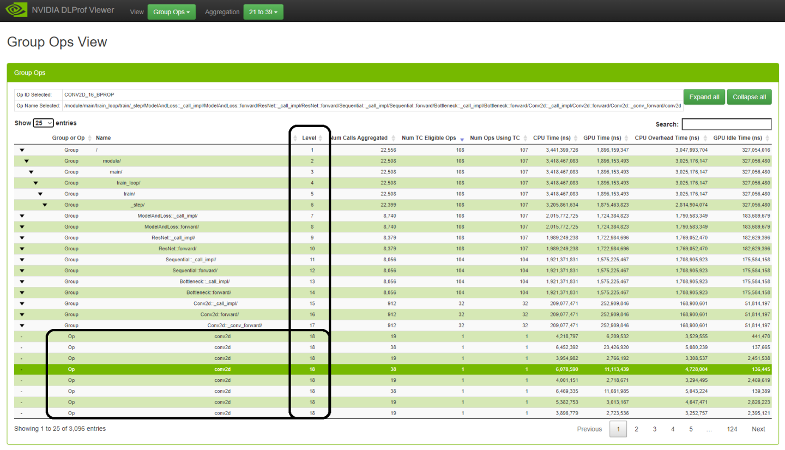This screenshot has height=450, width=785.
Task: Open the Group Ops view dropdown
Action: click(x=171, y=12)
